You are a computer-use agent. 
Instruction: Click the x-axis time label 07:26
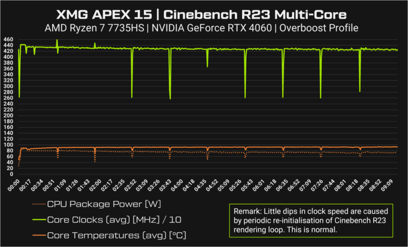pos(317,185)
